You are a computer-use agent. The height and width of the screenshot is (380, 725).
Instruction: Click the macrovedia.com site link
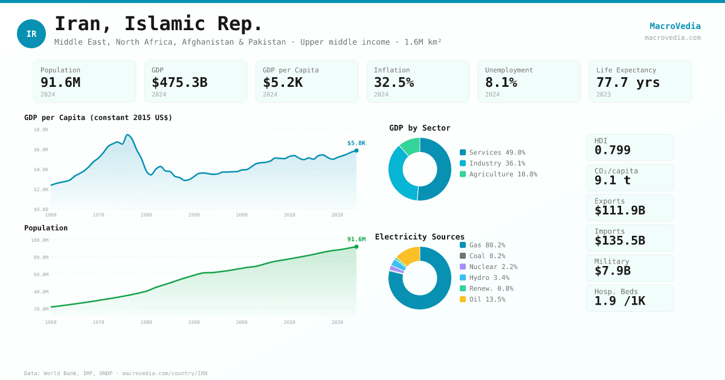click(672, 37)
